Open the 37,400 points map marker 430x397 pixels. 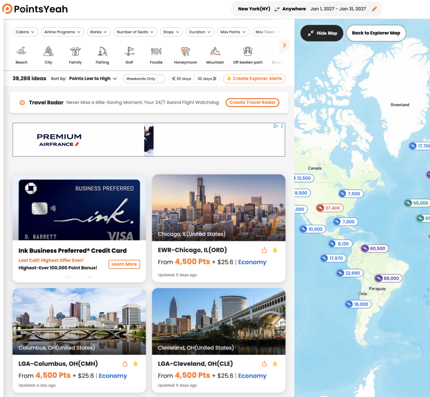tap(329, 208)
